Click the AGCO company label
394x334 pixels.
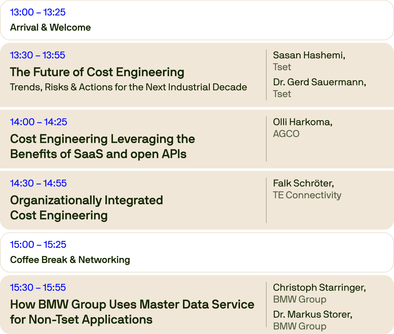(286, 134)
